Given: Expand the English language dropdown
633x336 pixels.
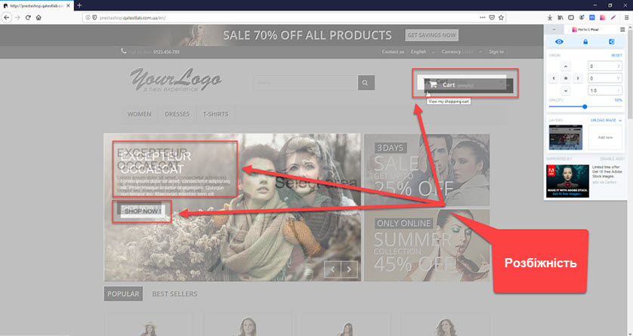Looking at the screenshot, I should [423, 51].
